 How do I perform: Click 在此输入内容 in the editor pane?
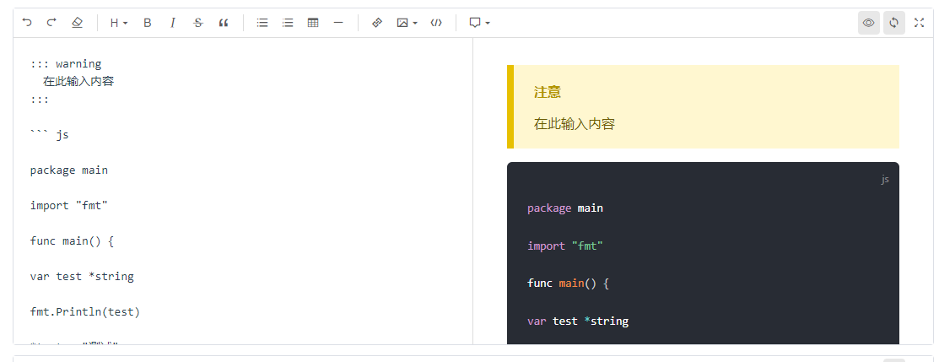coord(78,81)
